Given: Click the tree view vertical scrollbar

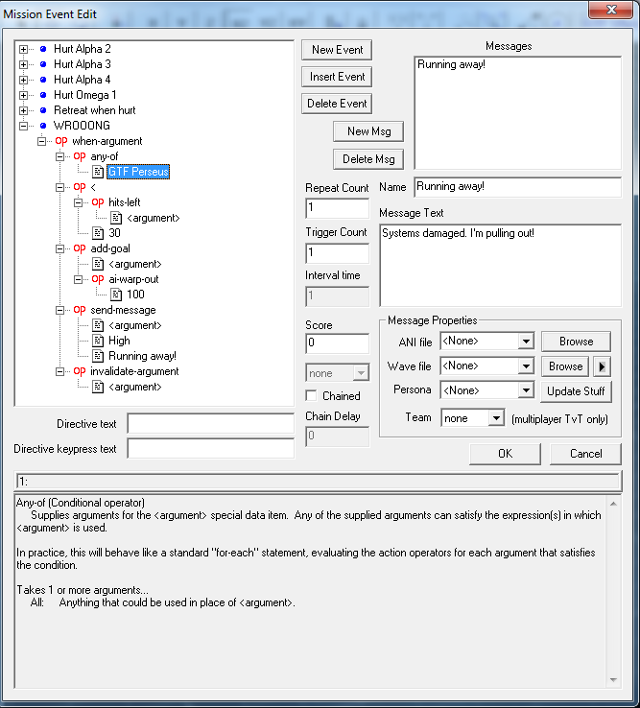Looking at the screenshot, I should pyautogui.click(x=289, y=221).
